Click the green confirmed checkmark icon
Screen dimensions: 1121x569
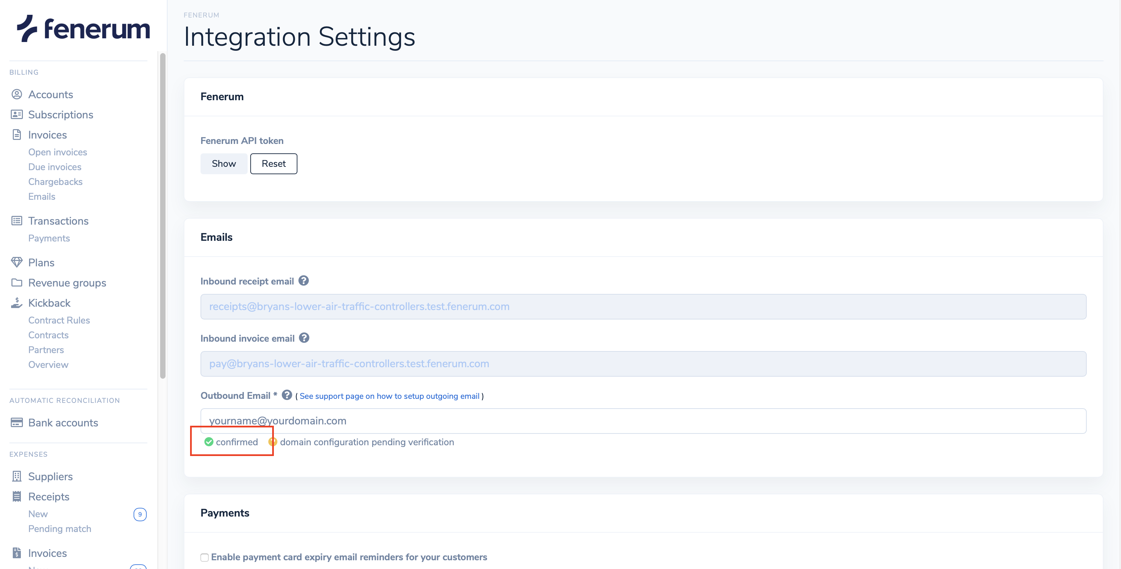[209, 442]
